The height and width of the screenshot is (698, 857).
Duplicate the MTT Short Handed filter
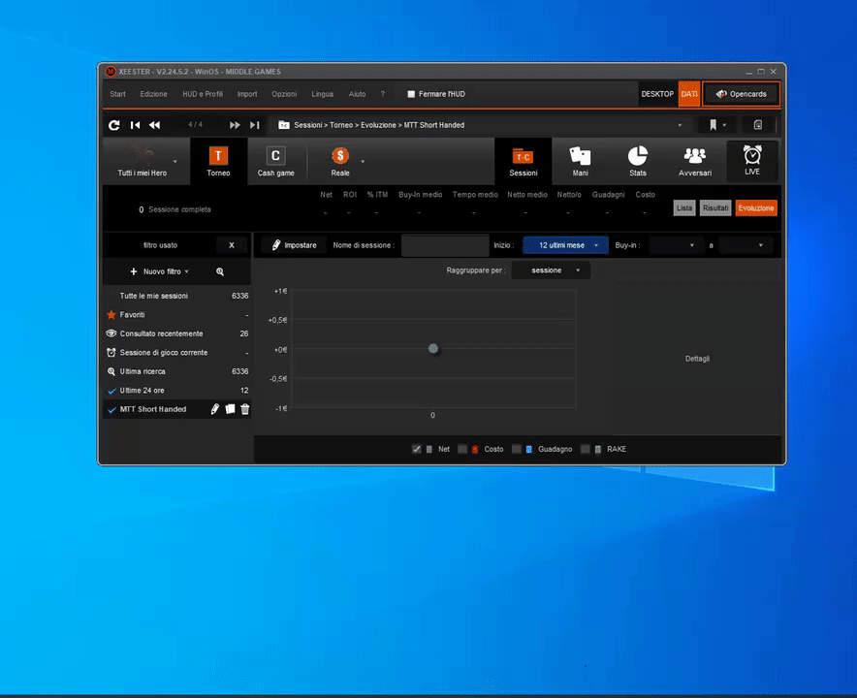click(x=230, y=409)
